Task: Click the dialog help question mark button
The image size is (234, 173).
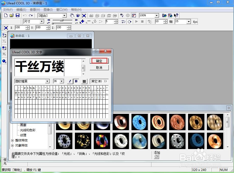Action: (96, 51)
